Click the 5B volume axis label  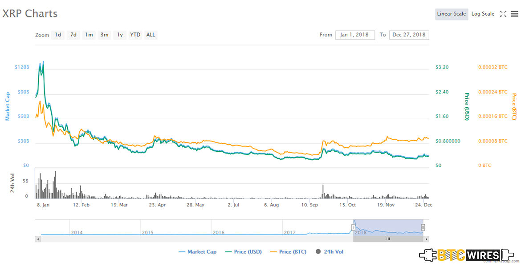tap(25, 181)
